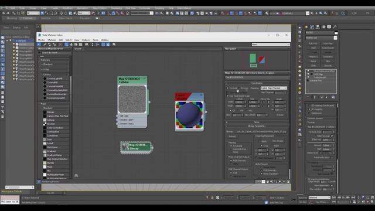The width and height of the screenshot is (375, 211).
Task: Click the Bitmap node in View1
Action: tap(137, 147)
